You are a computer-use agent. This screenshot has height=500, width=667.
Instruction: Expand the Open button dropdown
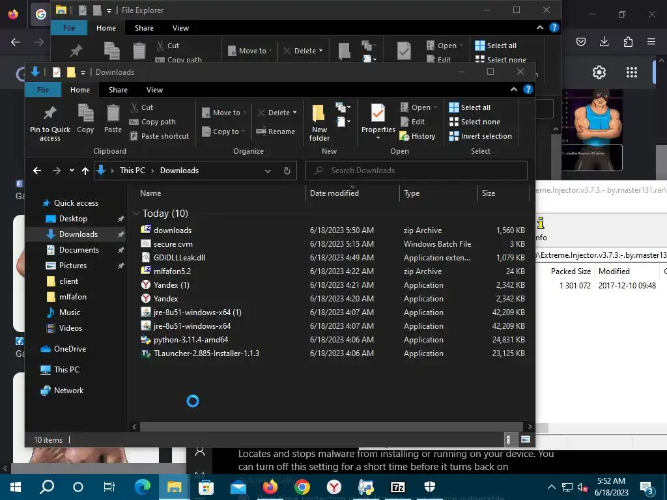coord(436,107)
